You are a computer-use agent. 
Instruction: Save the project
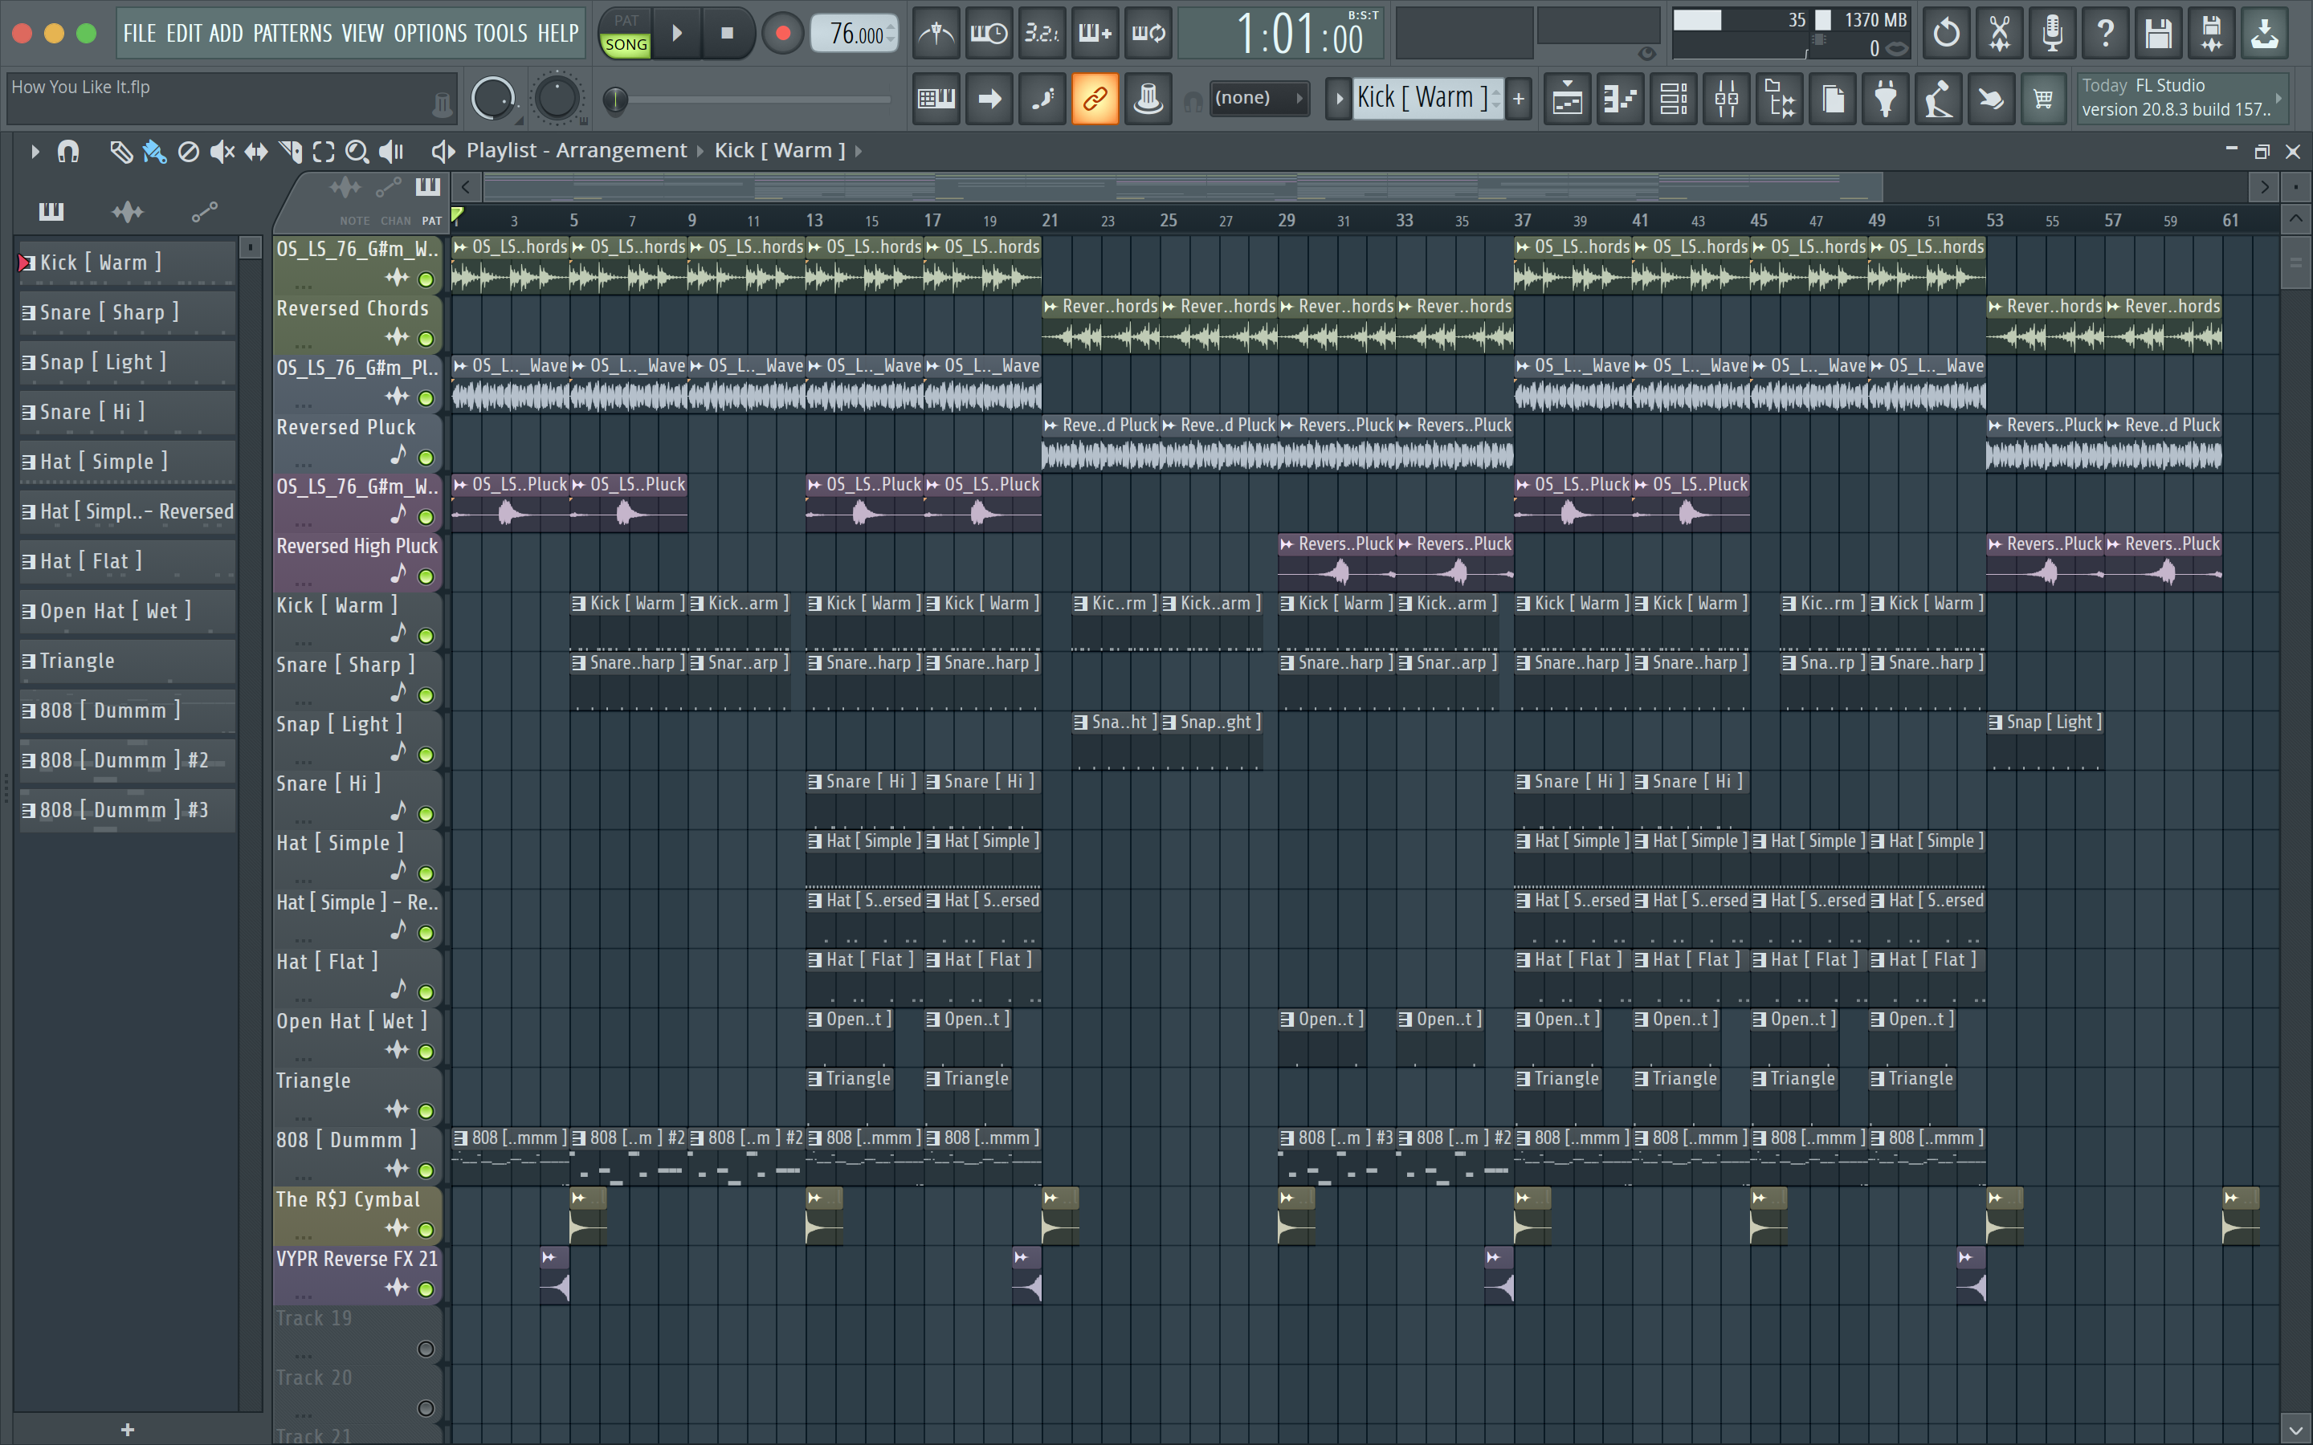click(2158, 34)
